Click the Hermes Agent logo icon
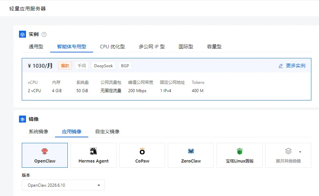The width and height of the screenshot is (319, 196). click(x=93, y=151)
